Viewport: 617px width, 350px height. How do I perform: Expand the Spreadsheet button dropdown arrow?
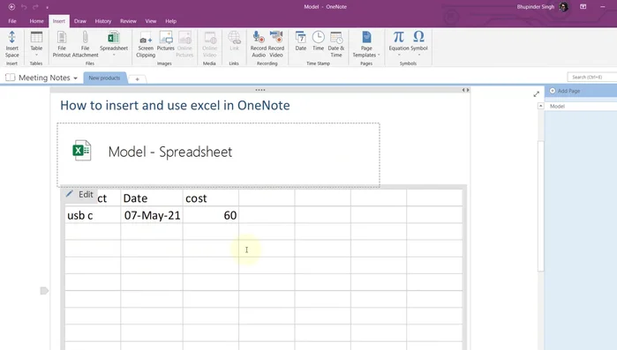click(114, 55)
